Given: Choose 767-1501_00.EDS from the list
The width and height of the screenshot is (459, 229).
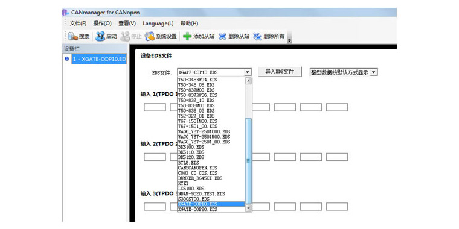Looking at the screenshot, I should 211,127.
